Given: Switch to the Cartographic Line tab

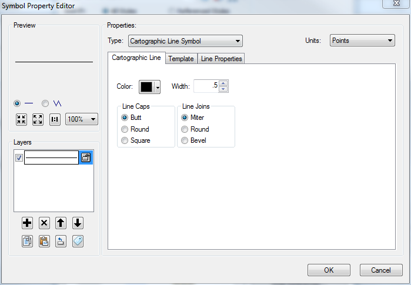Looking at the screenshot, I should click(136, 58).
